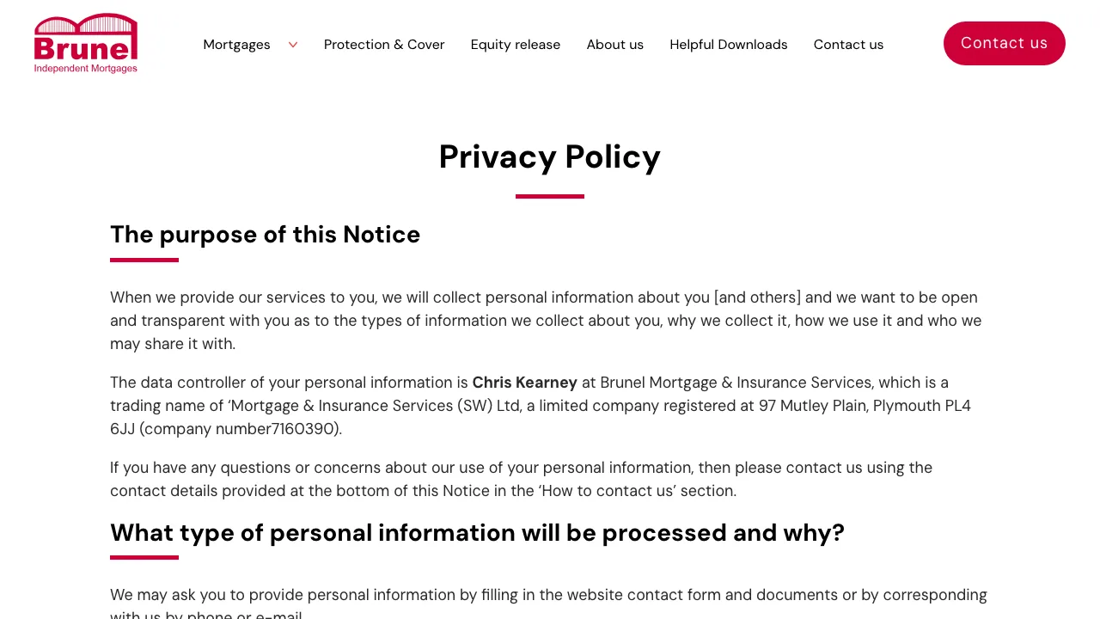Click the paragraph starting "We may ask you"
Viewport: 1100px width, 619px height.
548,595
